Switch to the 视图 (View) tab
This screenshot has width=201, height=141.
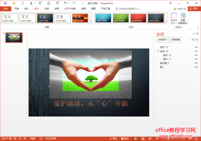coord(93,9)
